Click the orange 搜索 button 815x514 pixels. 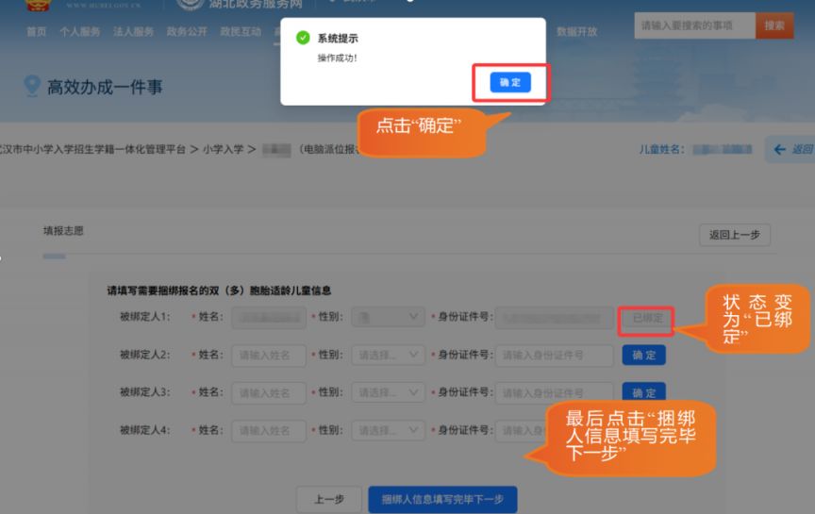(x=773, y=25)
